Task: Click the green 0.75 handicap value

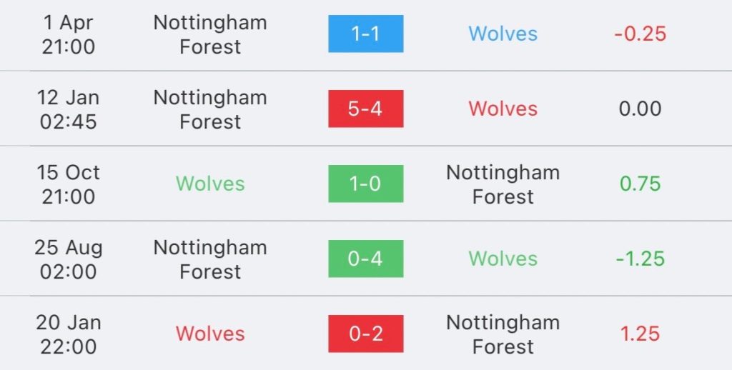Action: [x=640, y=184]
